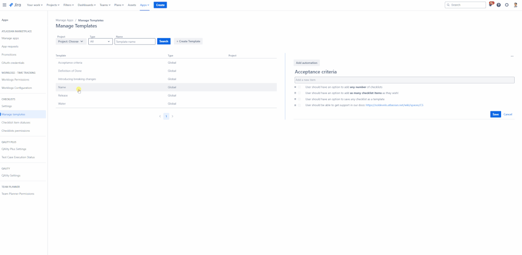Check the 'as many checklist items' item

pyautogui.click(x=299, y=93)
